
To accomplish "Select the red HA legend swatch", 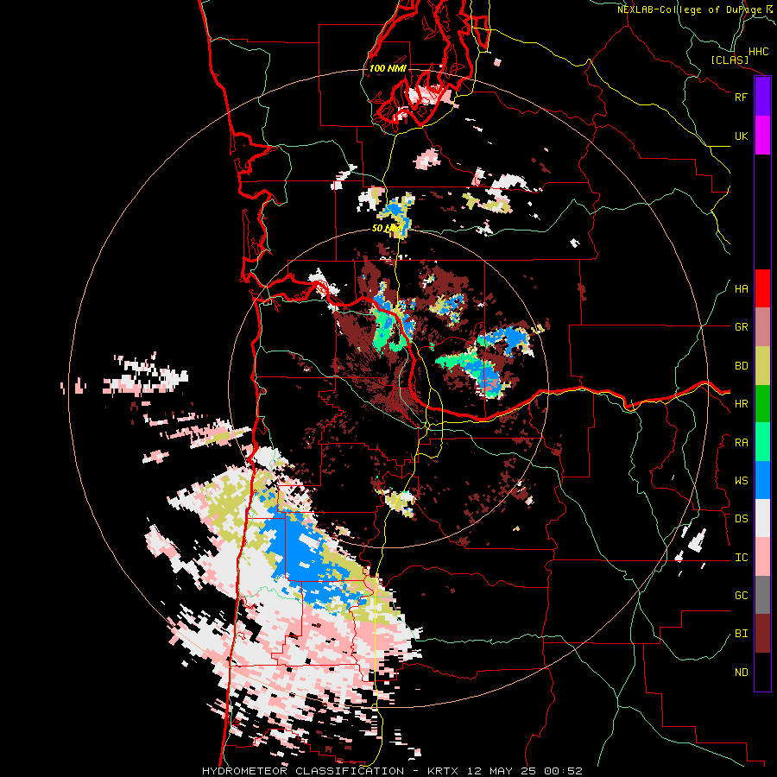I will coord(762,288).
